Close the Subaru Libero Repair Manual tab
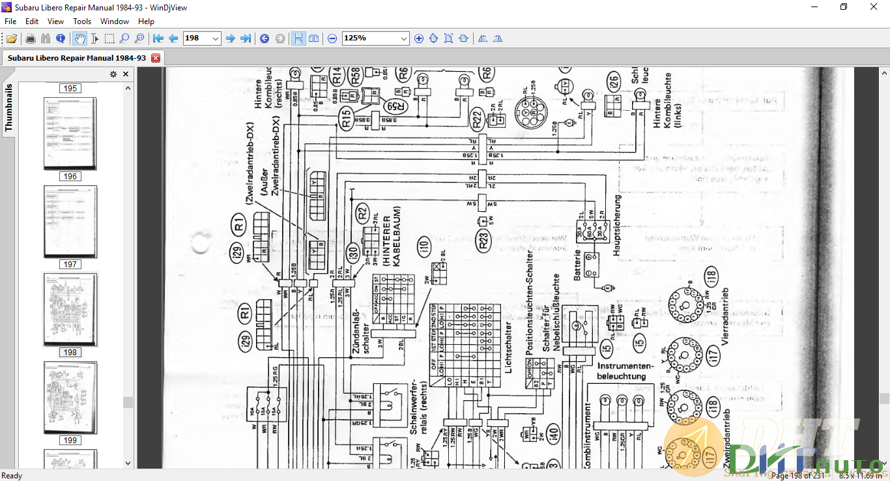The width and height of the screenshot is (890, 481). (156, 58)
